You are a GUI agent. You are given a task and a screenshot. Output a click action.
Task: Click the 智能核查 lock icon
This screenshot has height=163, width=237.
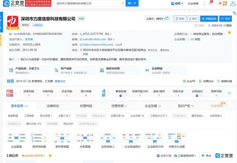click(121, 95)
